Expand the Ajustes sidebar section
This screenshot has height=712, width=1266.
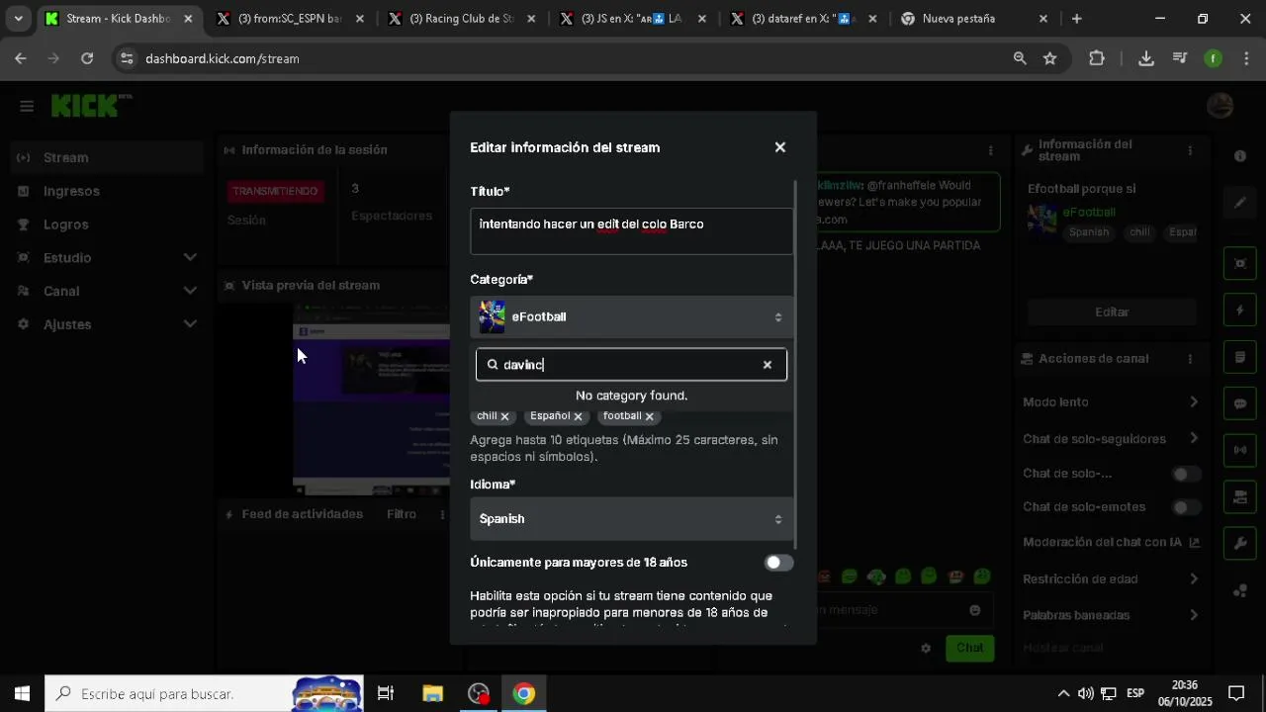[x=190, y=324]
